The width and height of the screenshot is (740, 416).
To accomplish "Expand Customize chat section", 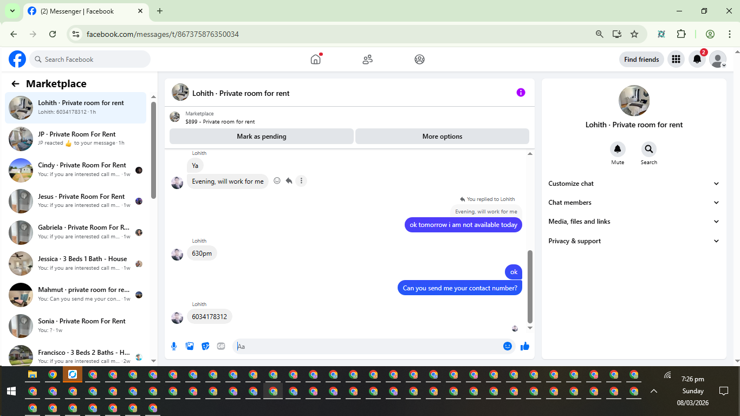I will [634, 184].
